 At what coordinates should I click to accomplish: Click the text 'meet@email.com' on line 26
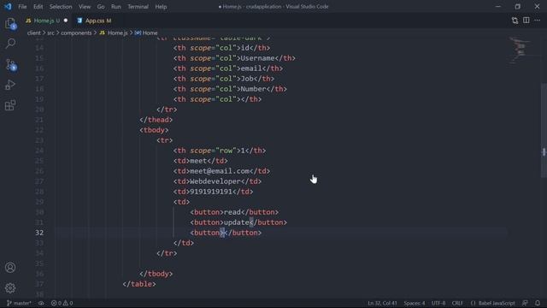pos(220,171)
